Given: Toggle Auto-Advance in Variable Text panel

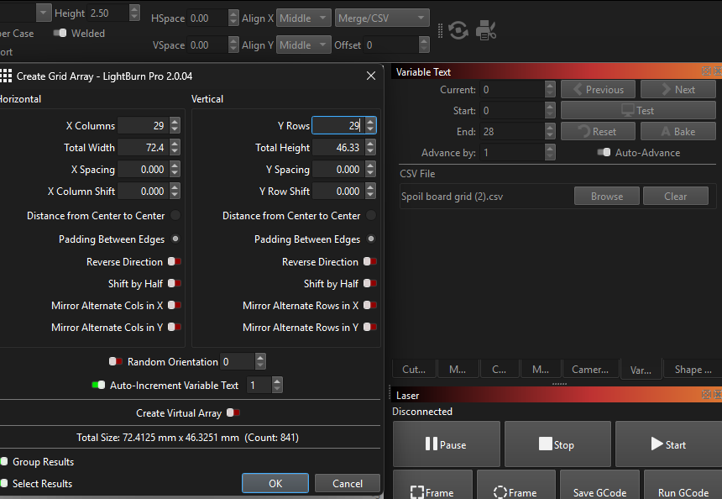Looking at the screenshot, I should [603, 153].
